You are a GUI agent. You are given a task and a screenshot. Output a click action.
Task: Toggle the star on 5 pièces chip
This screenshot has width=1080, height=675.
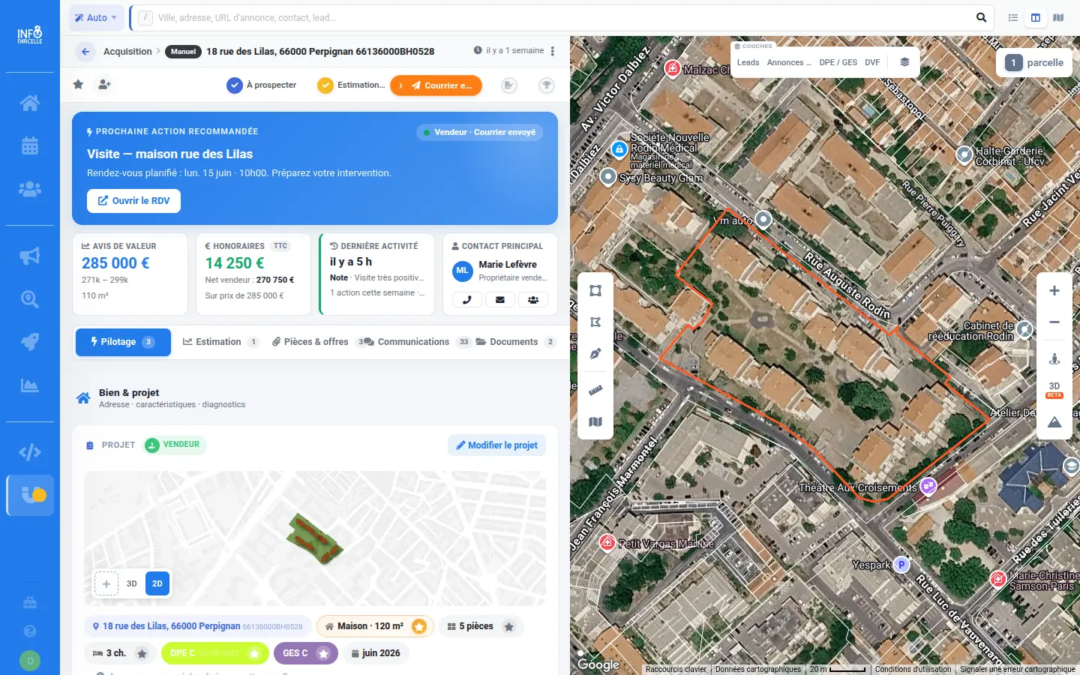(x=509, y=626)
